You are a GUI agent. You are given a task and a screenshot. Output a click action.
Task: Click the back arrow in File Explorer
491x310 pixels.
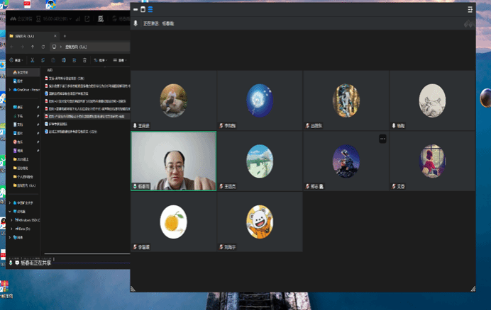tap(12, 47)
